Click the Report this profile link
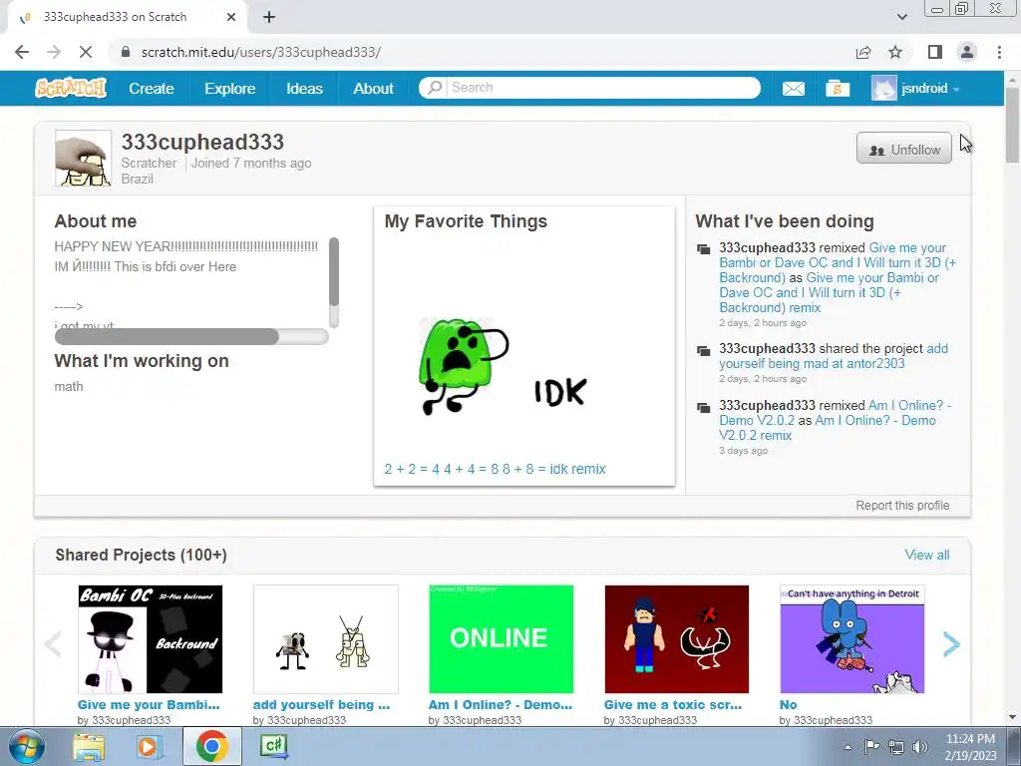Viewport: 1021px width, 766px height. click(902, 506)
